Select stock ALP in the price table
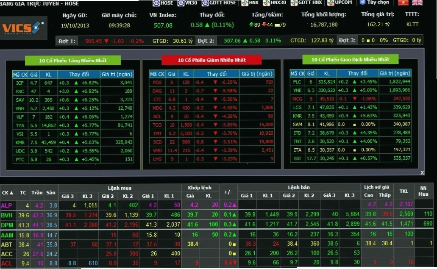This screenshot has height=269, width=437. (6, 205)
